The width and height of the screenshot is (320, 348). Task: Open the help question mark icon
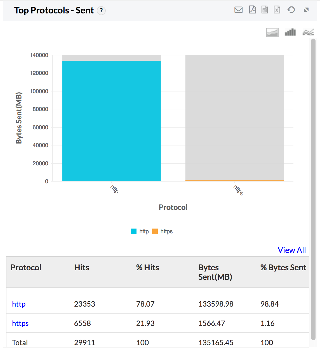(x=101, y=11)
